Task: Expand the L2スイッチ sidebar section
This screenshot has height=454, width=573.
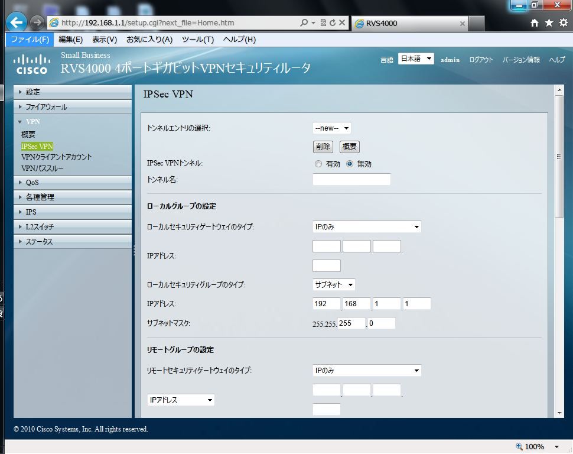Action: tap(72, 227)
